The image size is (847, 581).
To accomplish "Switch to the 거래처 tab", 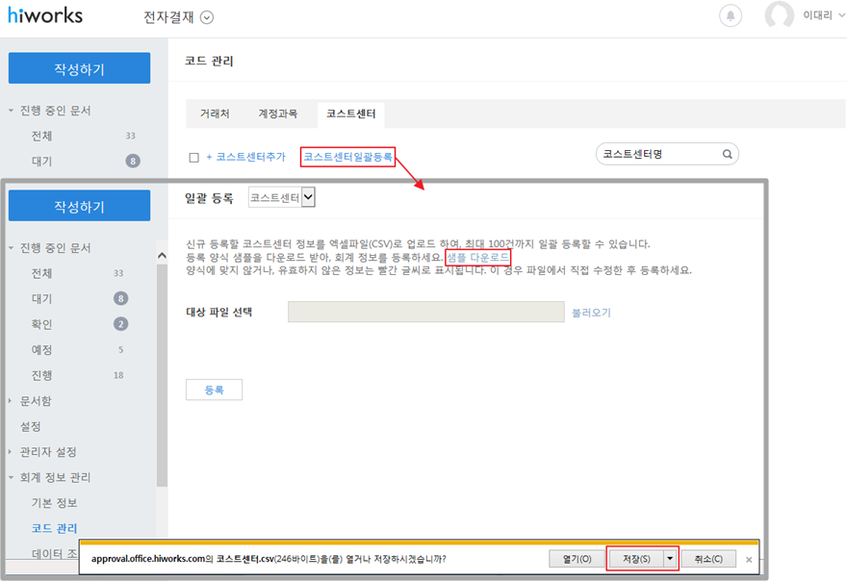I will 215,114.
